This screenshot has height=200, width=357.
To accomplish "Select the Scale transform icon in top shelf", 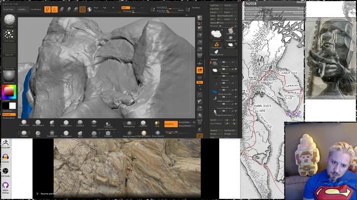I will coord(69,9).
